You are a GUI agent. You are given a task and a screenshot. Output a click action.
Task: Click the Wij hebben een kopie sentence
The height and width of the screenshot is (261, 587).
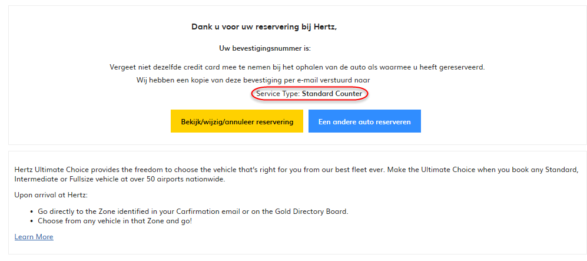coord(253,80)
